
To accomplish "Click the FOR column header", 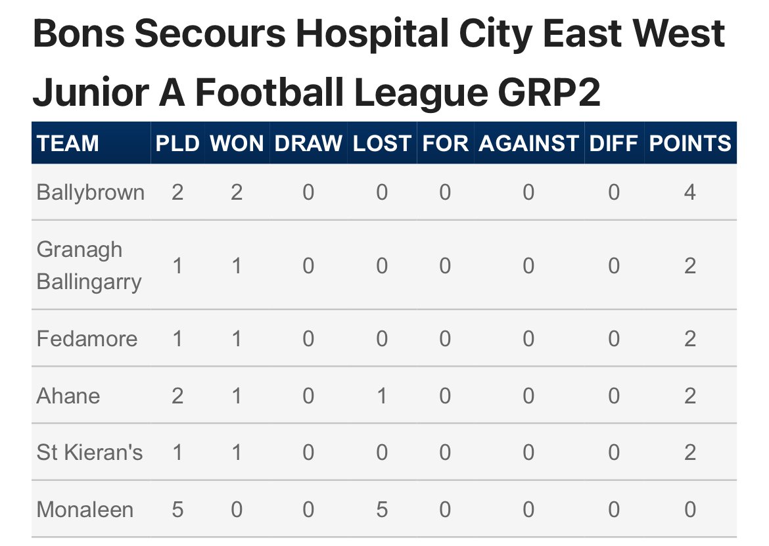I will (446, 144).
